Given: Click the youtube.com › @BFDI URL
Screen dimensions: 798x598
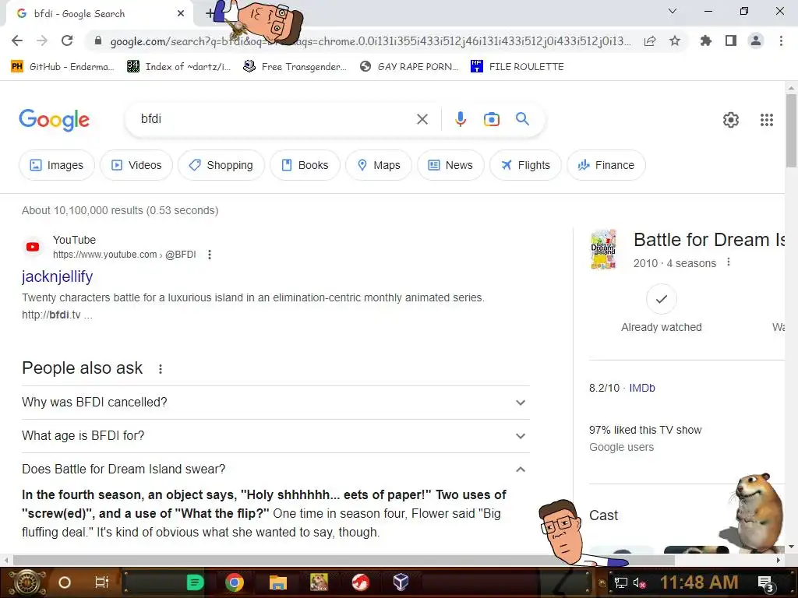Looking at the screenshot, I should [x=124, y=255].
